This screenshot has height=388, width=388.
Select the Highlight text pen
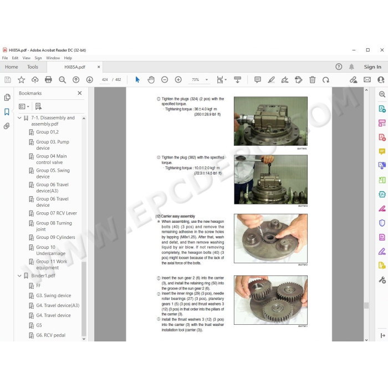(x=271, y=80)
